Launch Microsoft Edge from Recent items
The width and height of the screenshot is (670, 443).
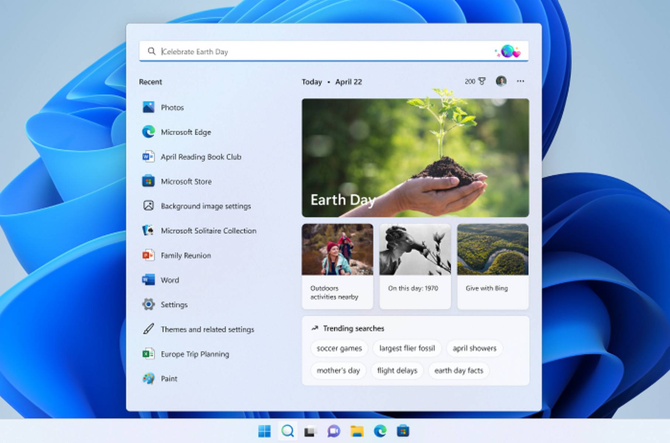tap(185, 132)
